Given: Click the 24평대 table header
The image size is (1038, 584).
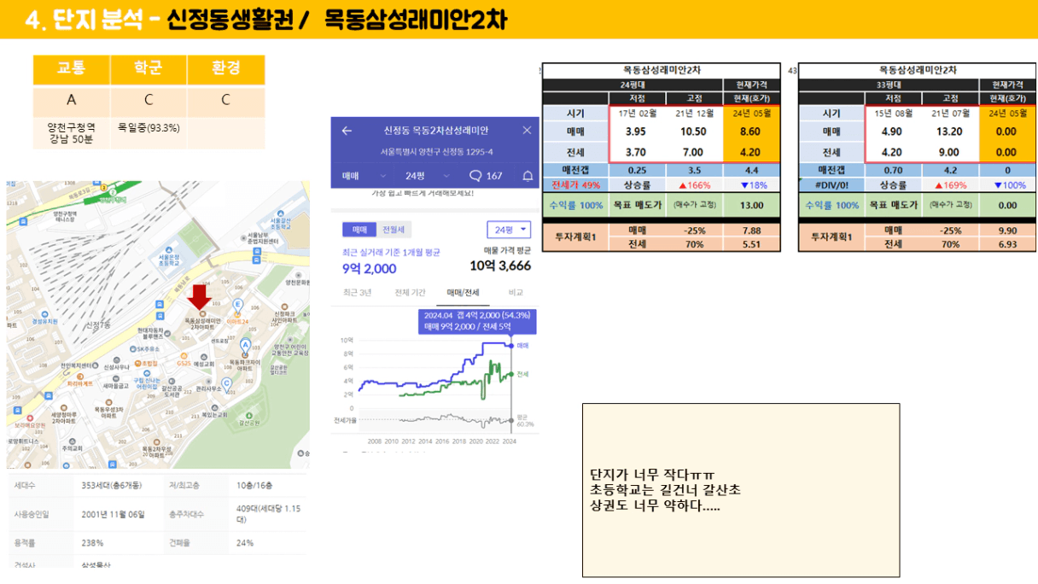Looking at the screenshot, I should 633,85.
